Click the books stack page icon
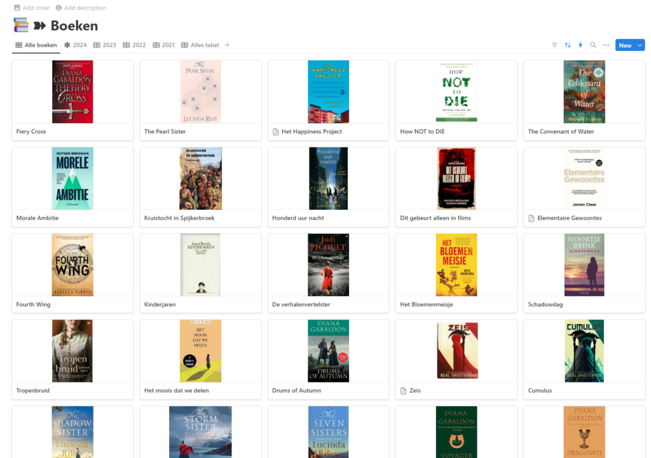The height and width of the screenshot is (458, 651). point(21,25)
